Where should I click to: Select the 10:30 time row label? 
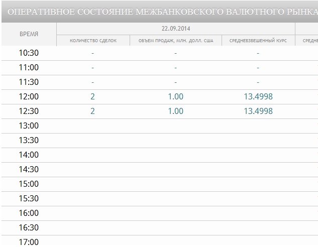29,53
